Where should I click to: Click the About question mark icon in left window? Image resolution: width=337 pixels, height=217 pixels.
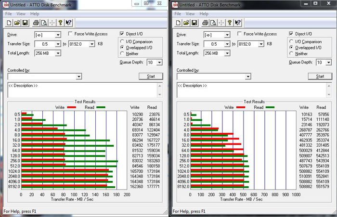tap(60, 23)
